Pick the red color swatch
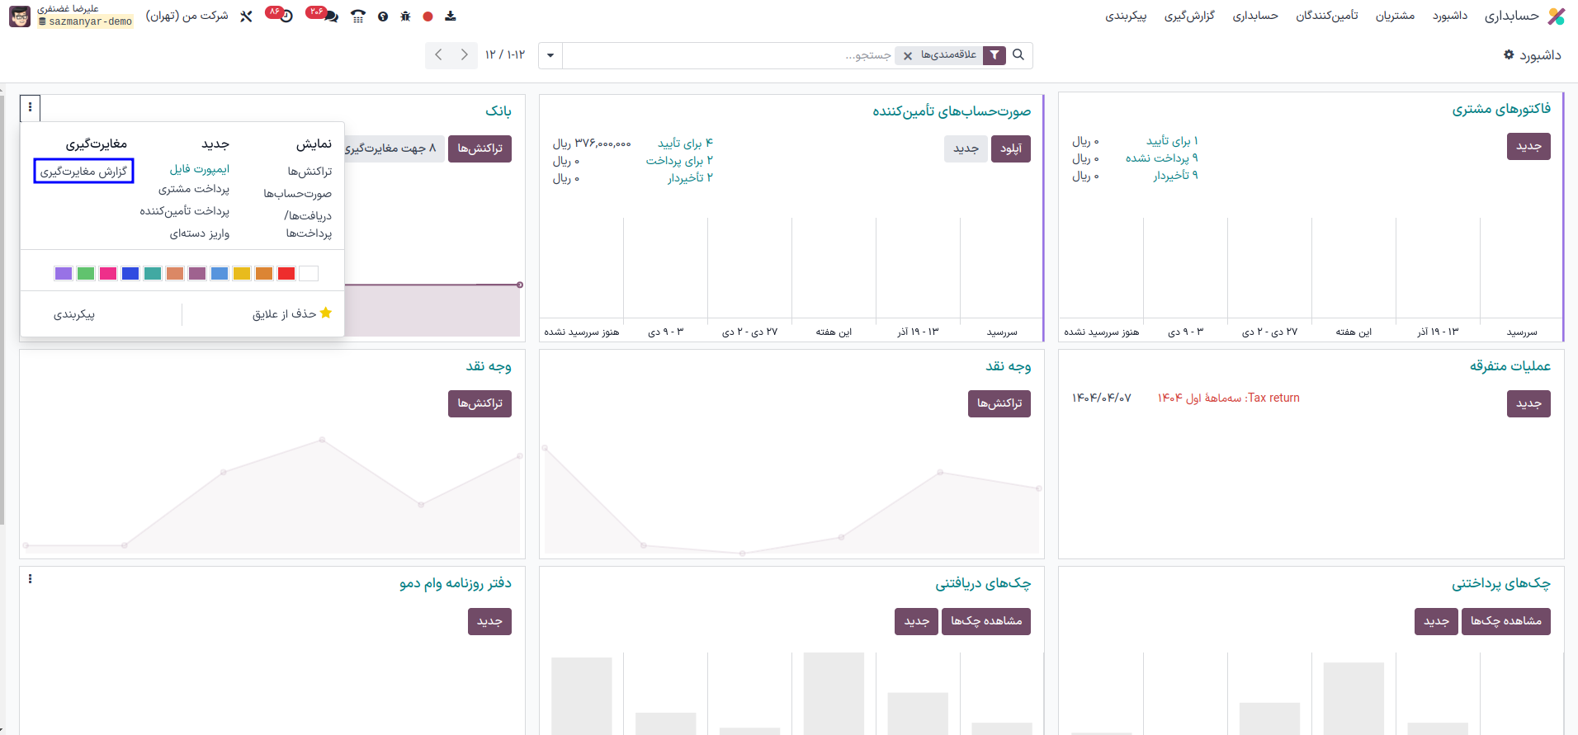 [x=286, y=274]
